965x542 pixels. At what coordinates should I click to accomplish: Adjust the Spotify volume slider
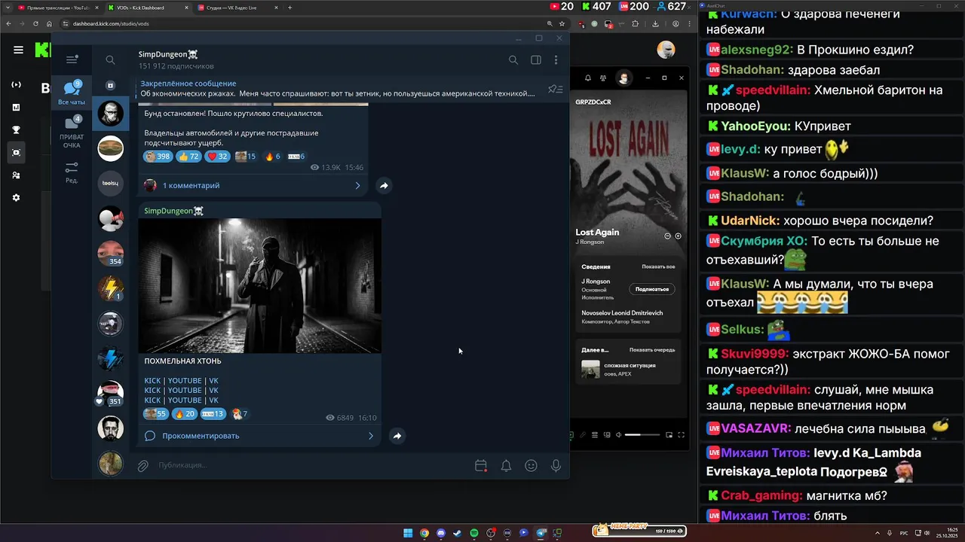coord(643,434)
